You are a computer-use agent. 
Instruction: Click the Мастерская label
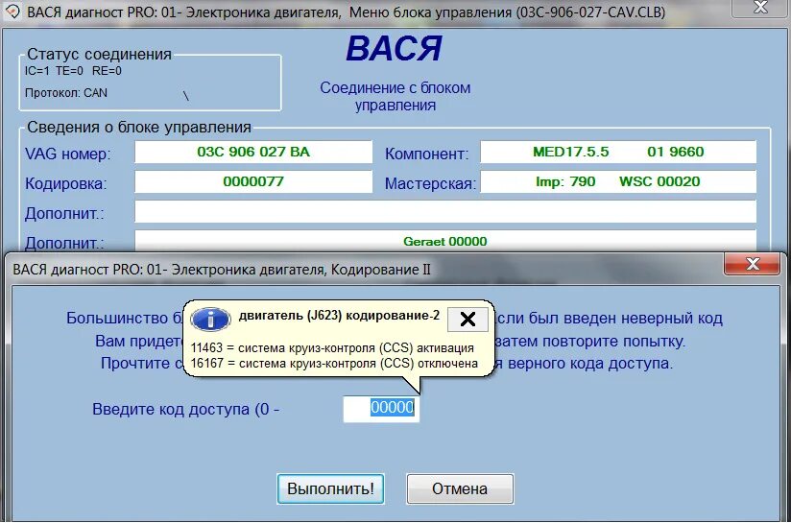click(x=430, y=183)
